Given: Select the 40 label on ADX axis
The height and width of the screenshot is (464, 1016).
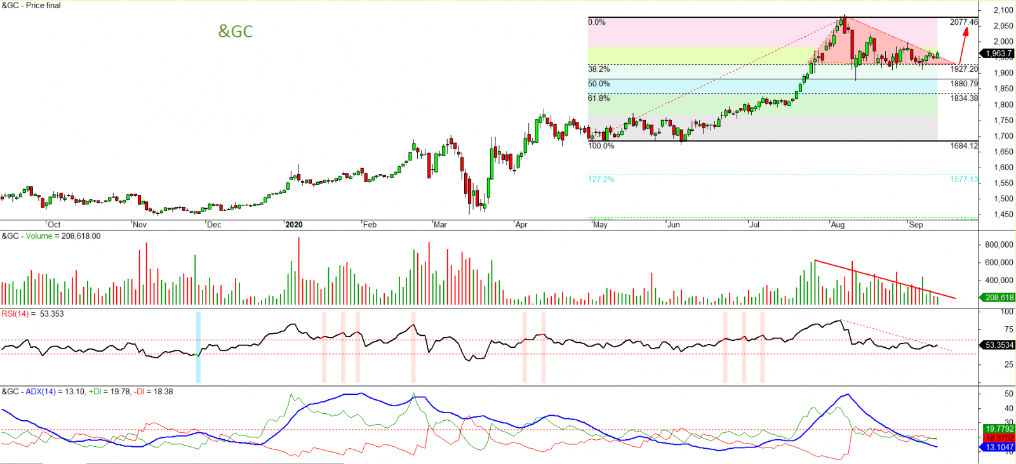Looking at the screenshot, I should [x=1009, y=409].
